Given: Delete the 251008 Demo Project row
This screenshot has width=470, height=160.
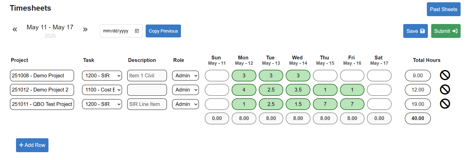Looking at the screenshot, I should 445,75.
